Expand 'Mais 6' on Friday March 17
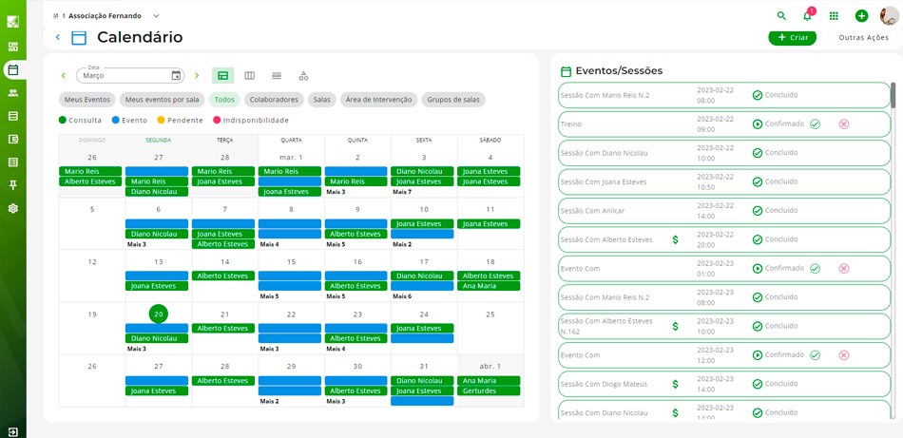Screen dimensions: 903x438 point(402,296)
